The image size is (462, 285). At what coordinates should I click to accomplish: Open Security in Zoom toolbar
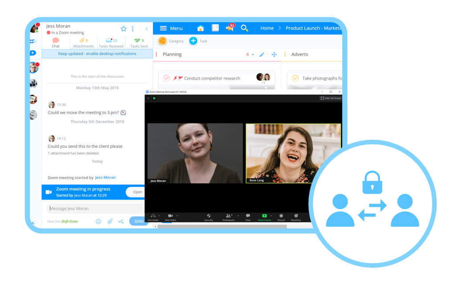click(209, 217)
